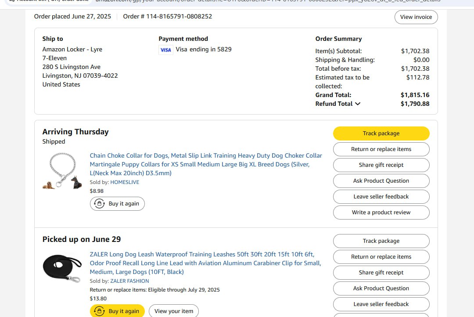This screenshot has width=474, height=317.
Task: Click the Shipped status text
Action: point(54,141)
